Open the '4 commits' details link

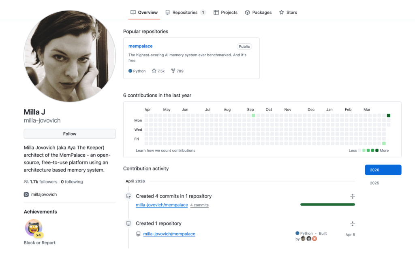click(x=199, y=205)
